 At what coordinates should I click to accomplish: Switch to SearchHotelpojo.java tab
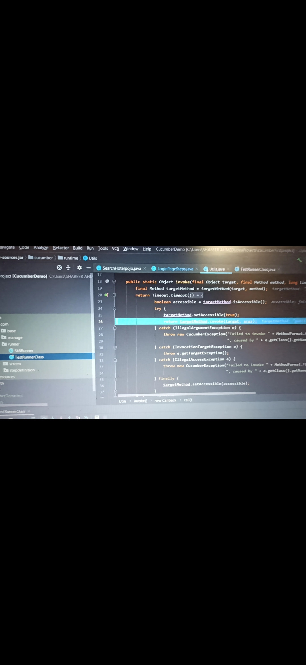coord(122,268)
